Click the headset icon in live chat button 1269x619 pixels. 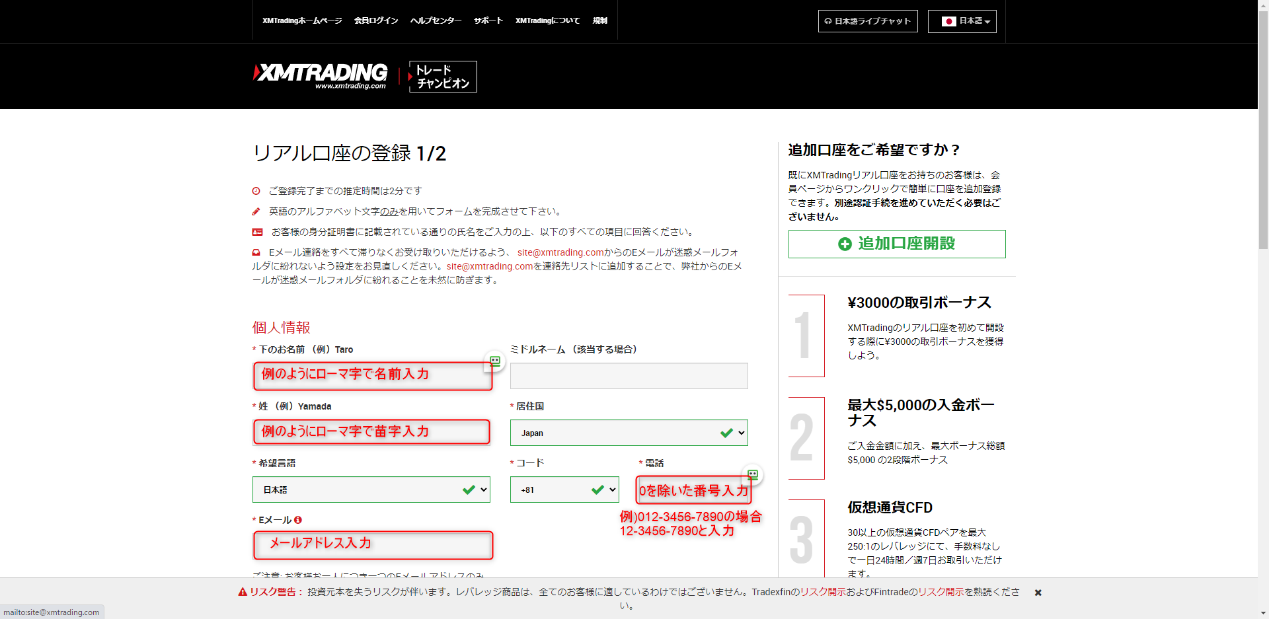pos(827,21)
